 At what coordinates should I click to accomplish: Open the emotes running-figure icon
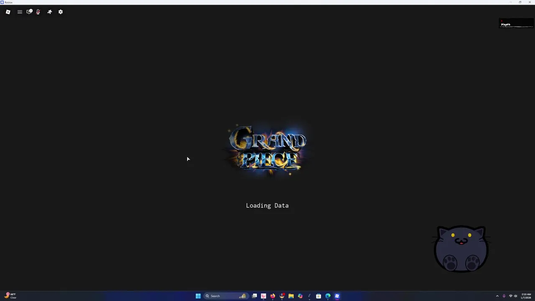click(x=50, y=12)
